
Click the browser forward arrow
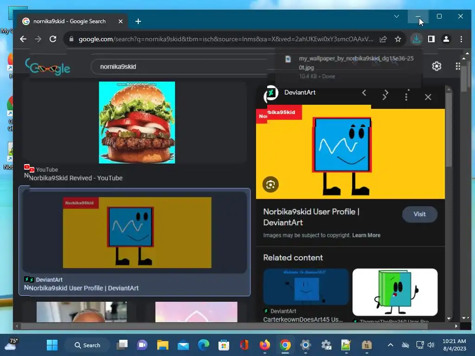coord(38,39)
